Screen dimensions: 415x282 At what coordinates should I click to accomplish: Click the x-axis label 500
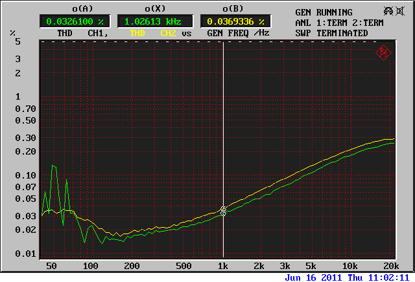184,266
